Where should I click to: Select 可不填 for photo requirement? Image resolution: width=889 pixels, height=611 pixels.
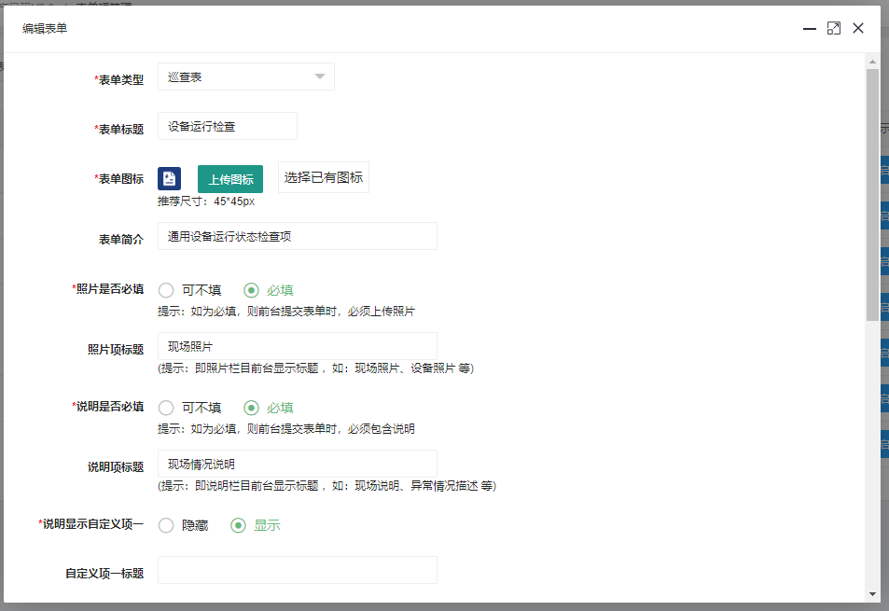click(167, 290)
